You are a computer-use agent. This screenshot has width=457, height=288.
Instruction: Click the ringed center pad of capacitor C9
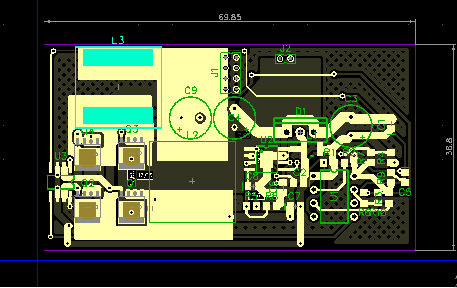(x=200, y=118)
